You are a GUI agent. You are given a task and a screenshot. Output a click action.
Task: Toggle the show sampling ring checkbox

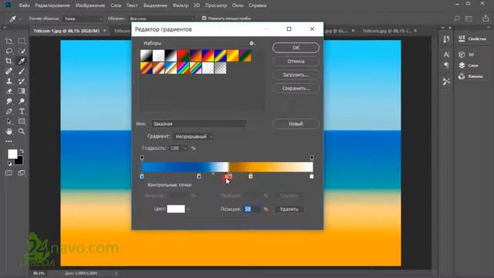[204, 19]
